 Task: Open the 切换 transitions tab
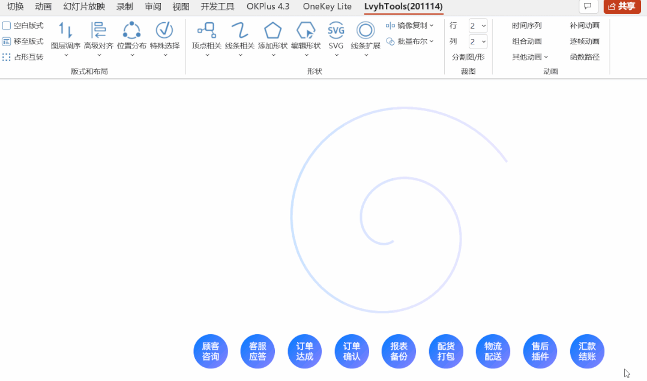click(15, 7)
